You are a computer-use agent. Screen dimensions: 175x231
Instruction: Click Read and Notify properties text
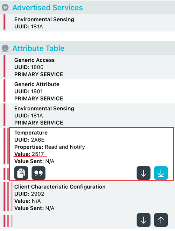(65, 147)
